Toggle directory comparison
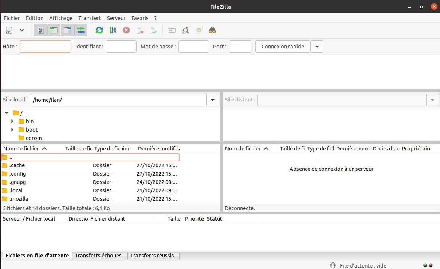The image size is (440, 269). pyautogui.click(x=185, y=30)
